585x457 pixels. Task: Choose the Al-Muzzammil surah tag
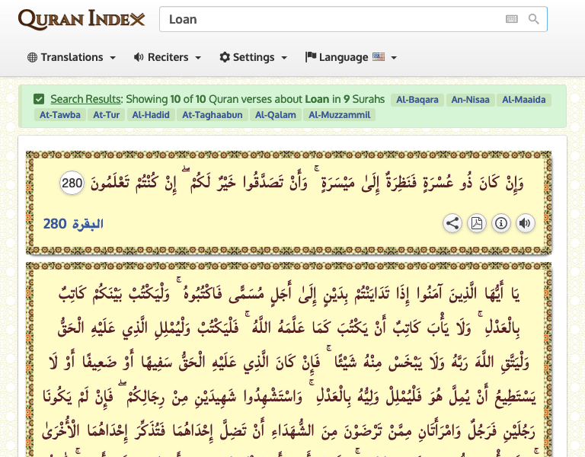tap(340, 115)
